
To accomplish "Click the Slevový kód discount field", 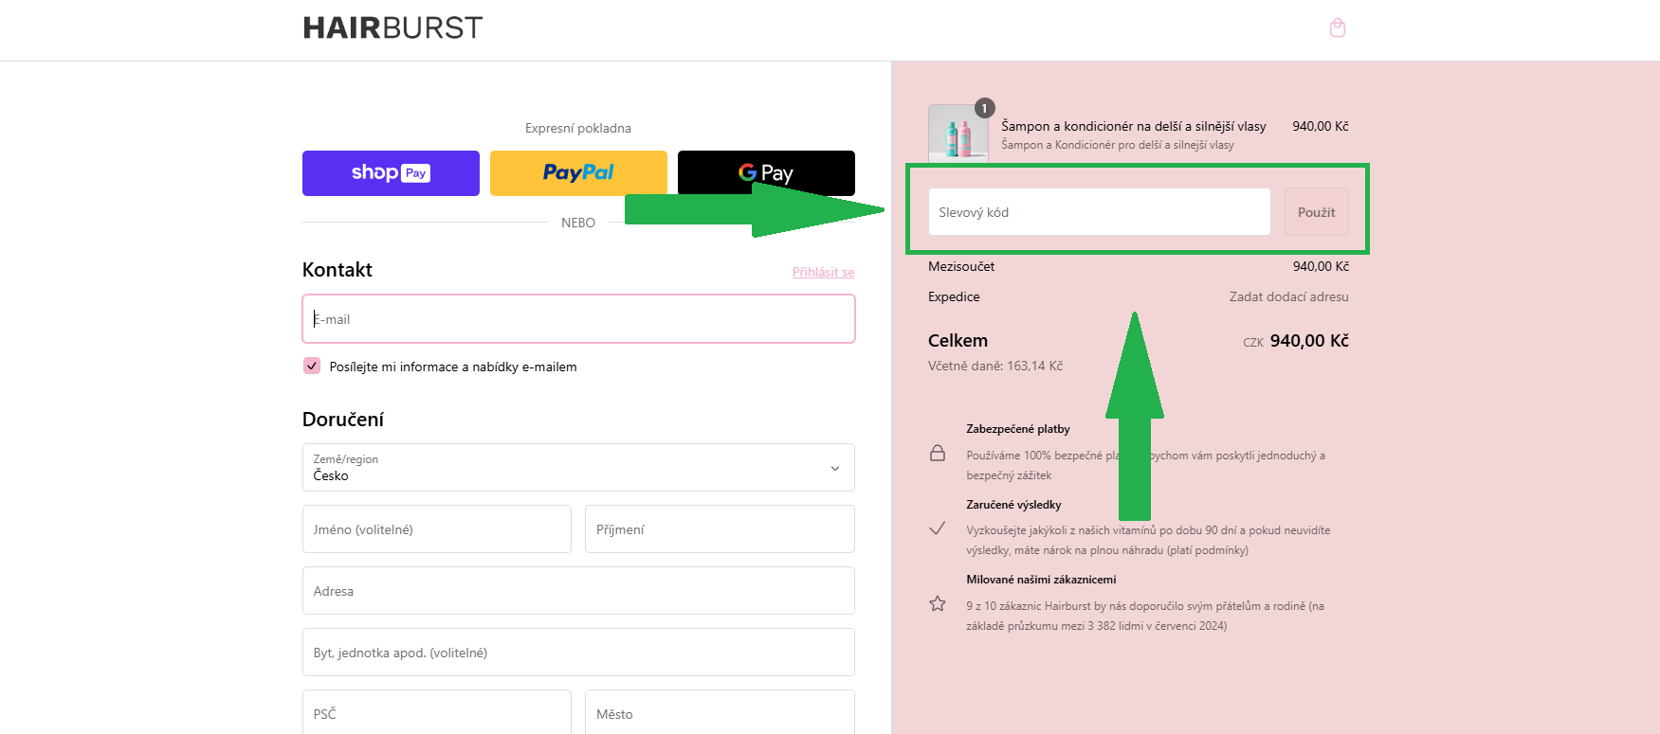I will (1100, 212).
